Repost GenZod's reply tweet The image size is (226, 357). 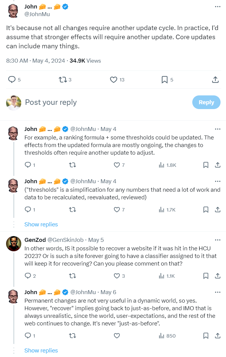pyautogui.click(x=72, y=276)
